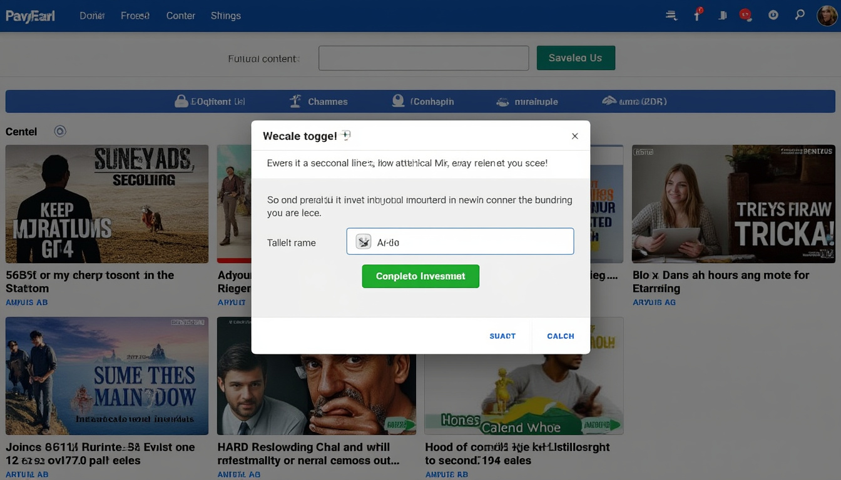Open the Froesd menu item
The height and width of the screenshot is (480, 841).
pyautogui.click(x=135, y=16)
